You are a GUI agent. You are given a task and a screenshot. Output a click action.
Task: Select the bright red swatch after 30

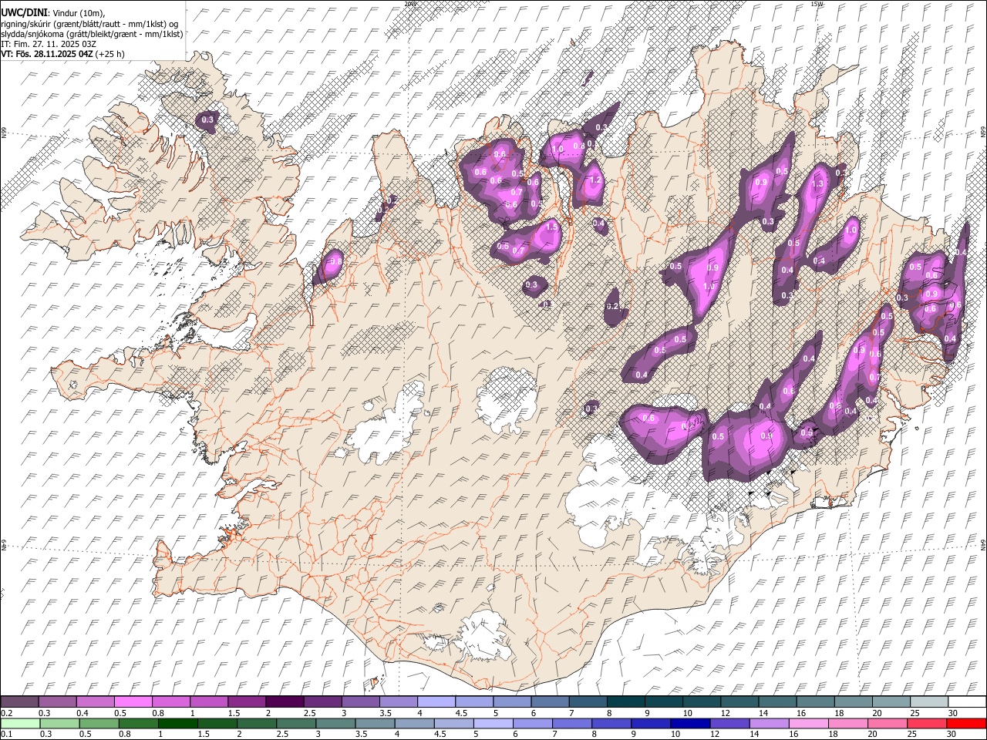click(965, 723)
